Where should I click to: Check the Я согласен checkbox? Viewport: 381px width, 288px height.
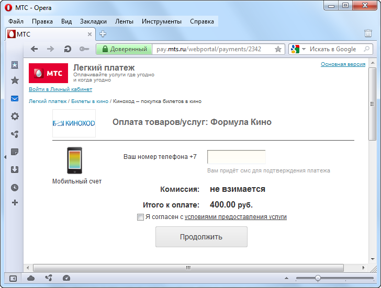tap(140, 217)
